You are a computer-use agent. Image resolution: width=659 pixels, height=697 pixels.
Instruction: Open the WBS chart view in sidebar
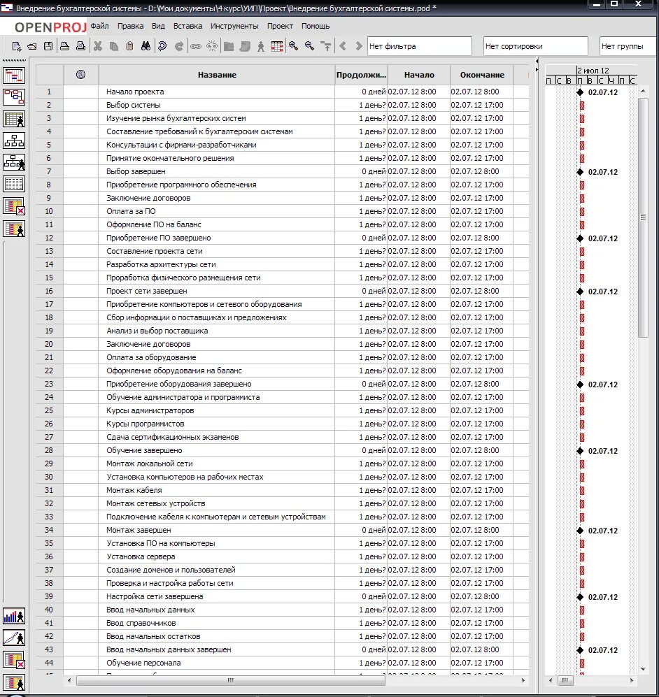[14, 141]
